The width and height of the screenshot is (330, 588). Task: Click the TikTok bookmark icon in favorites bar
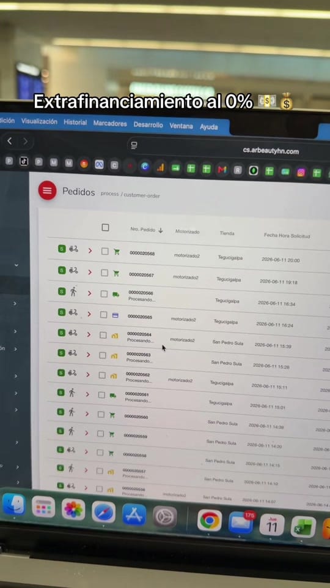pyautogui.click(x=24, y=161)
